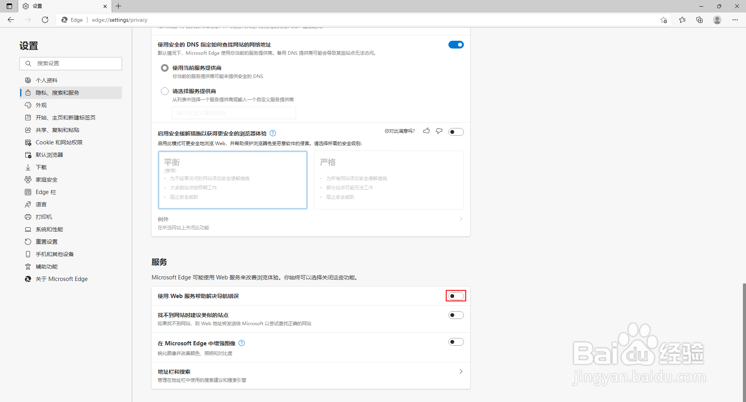
Task: Close the 设置 tab
Action: [105, 6]
